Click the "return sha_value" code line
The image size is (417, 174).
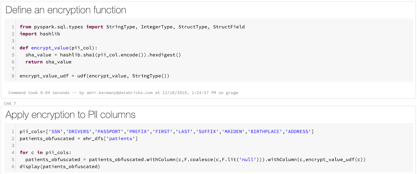[48, 62]
